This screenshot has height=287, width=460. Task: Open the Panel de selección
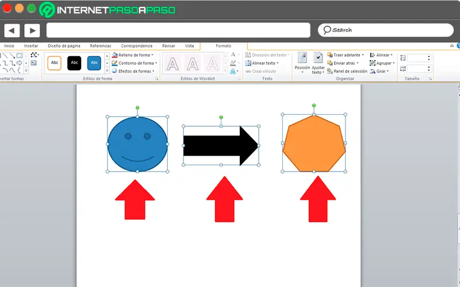(x=347, y=71)
